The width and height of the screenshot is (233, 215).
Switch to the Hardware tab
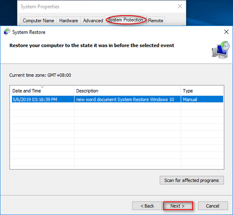(x=69, y=21)
